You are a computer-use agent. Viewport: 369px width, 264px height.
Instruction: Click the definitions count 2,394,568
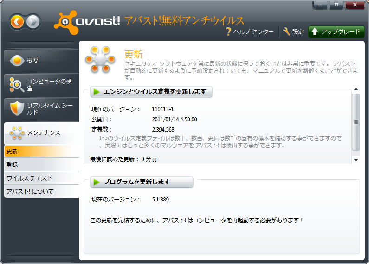click(x=163, y=130)
